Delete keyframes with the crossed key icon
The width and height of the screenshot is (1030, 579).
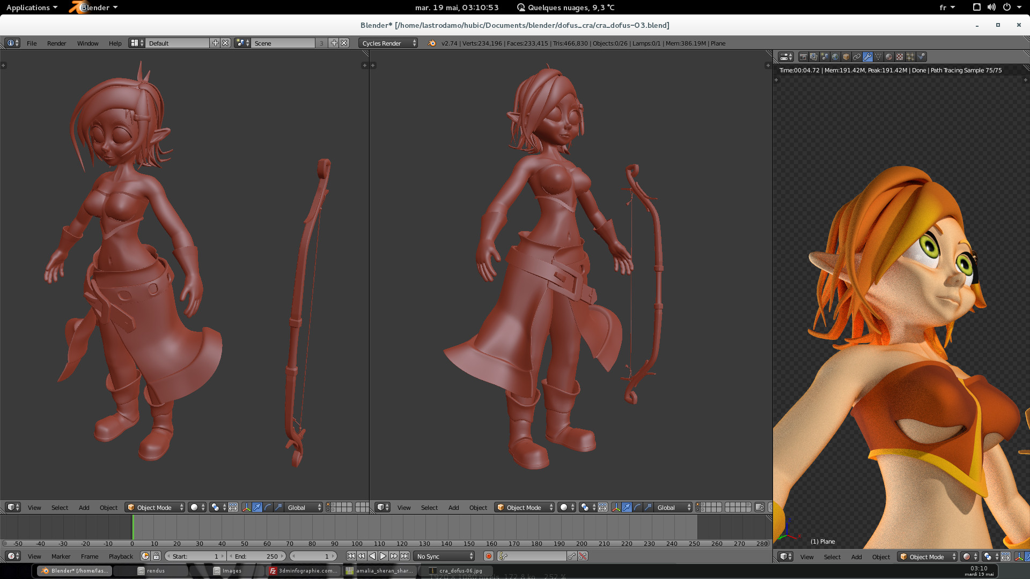click(583, 556)
